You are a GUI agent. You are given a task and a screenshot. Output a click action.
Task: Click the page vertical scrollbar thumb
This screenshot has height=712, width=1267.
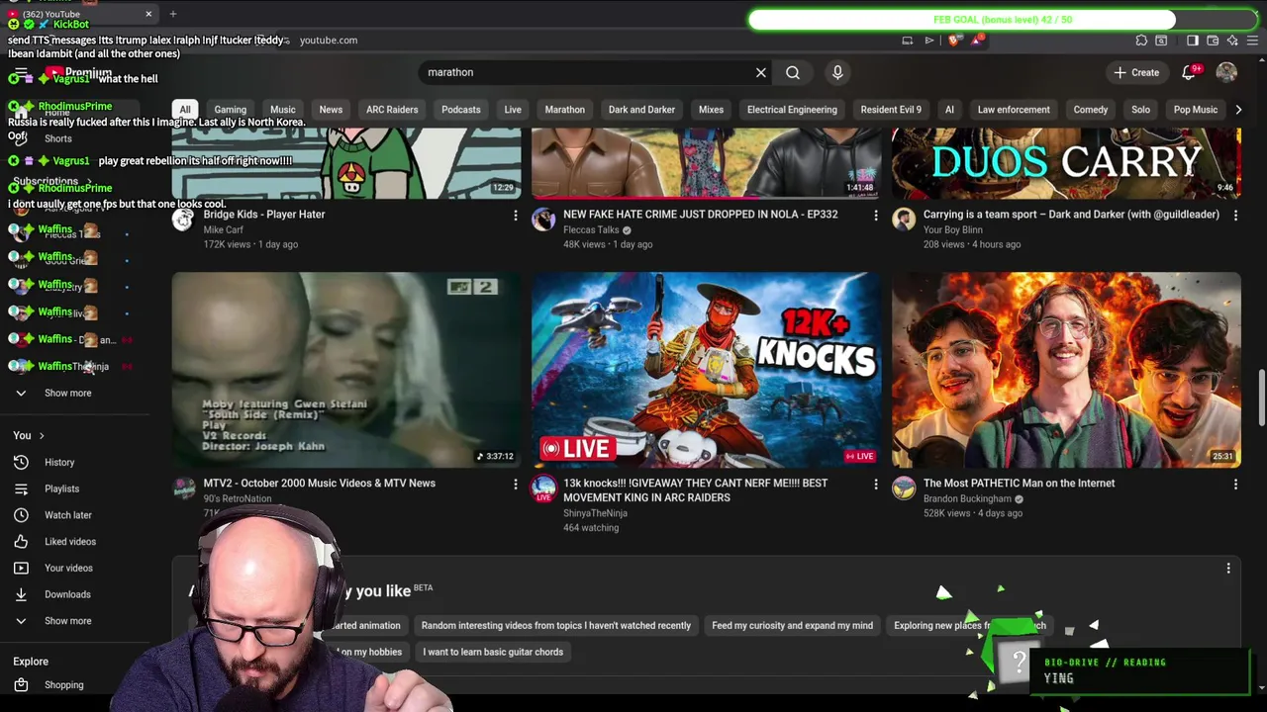point(1261,398)
